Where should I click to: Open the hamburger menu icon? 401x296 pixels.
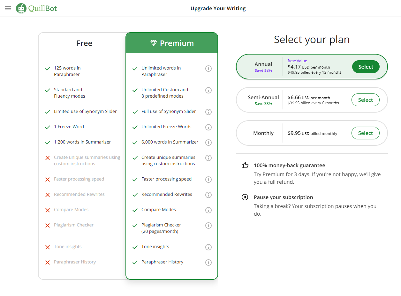click(x=8, y=8)
